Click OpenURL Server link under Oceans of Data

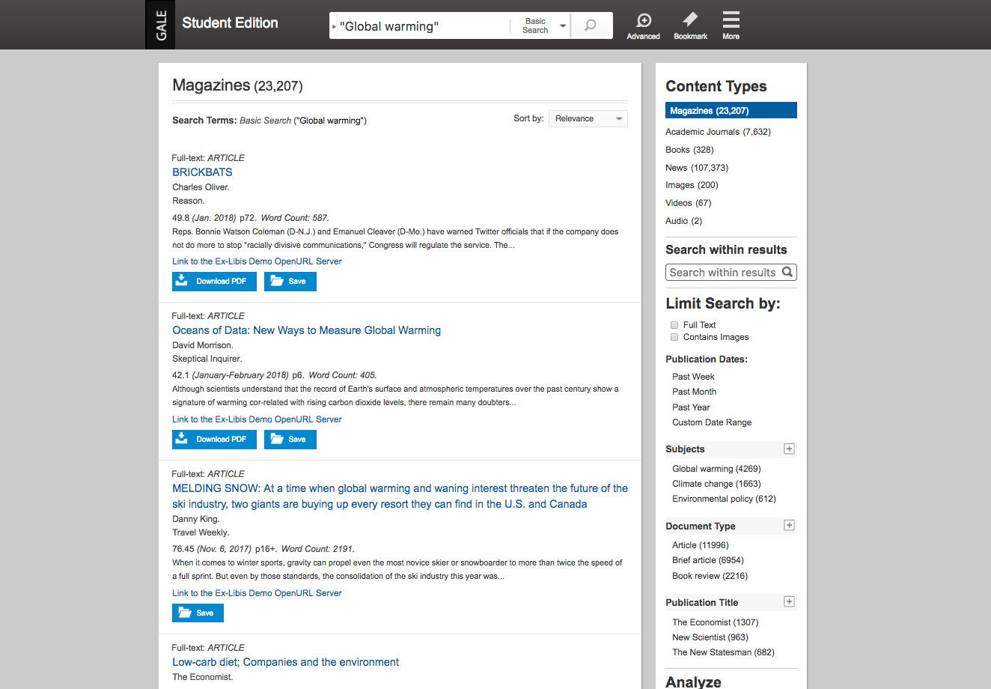point(257,419)
